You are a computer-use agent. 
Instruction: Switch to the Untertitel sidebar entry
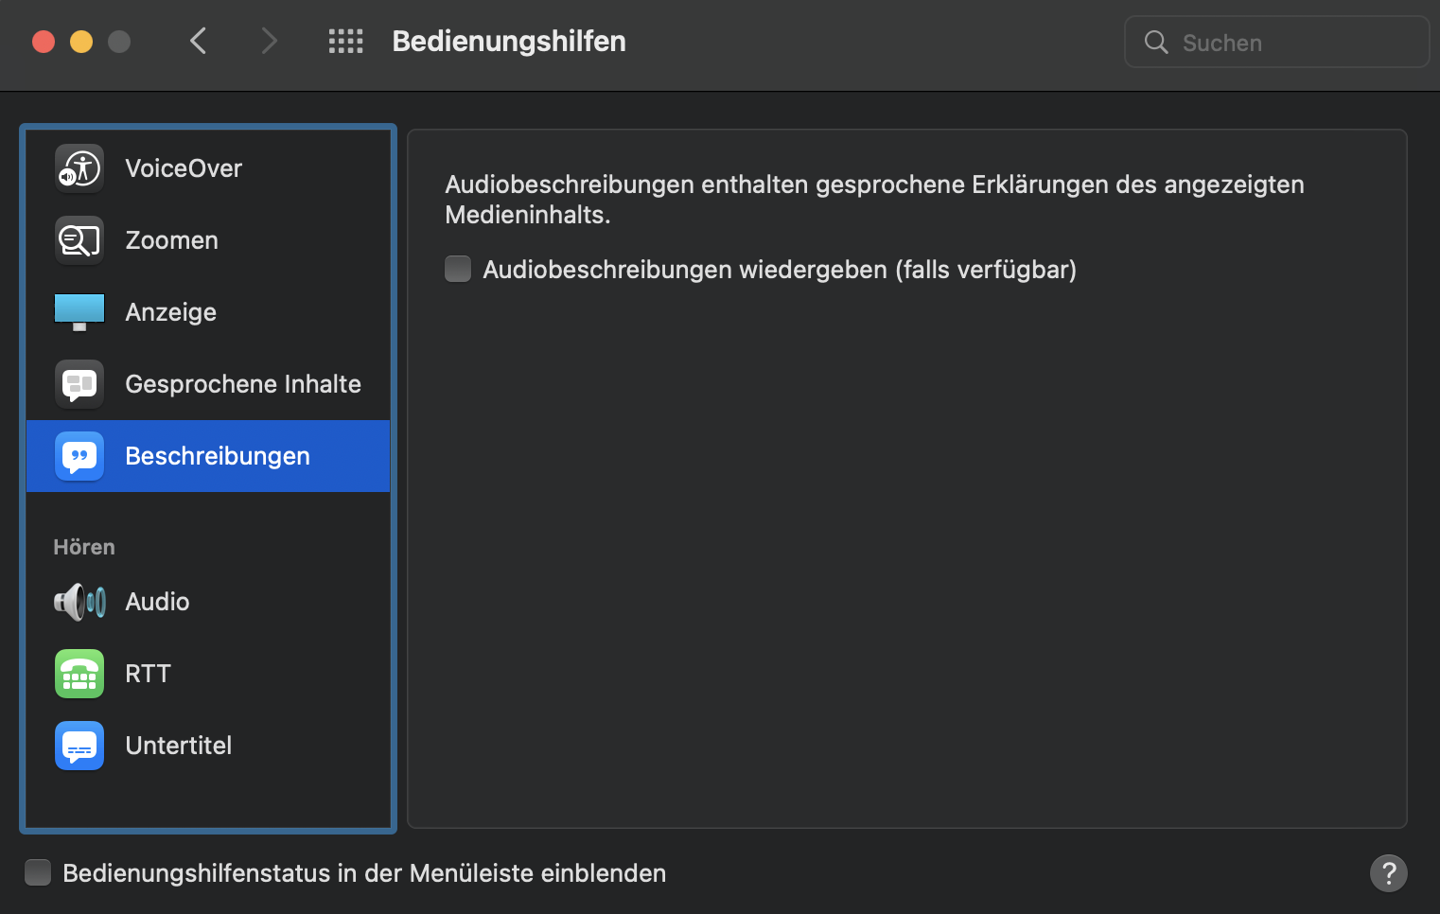[x=179, y=746]
